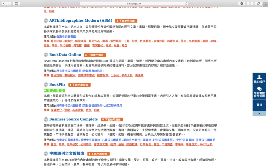Toggle the Safari sidebar button

(x=16, y=3)
